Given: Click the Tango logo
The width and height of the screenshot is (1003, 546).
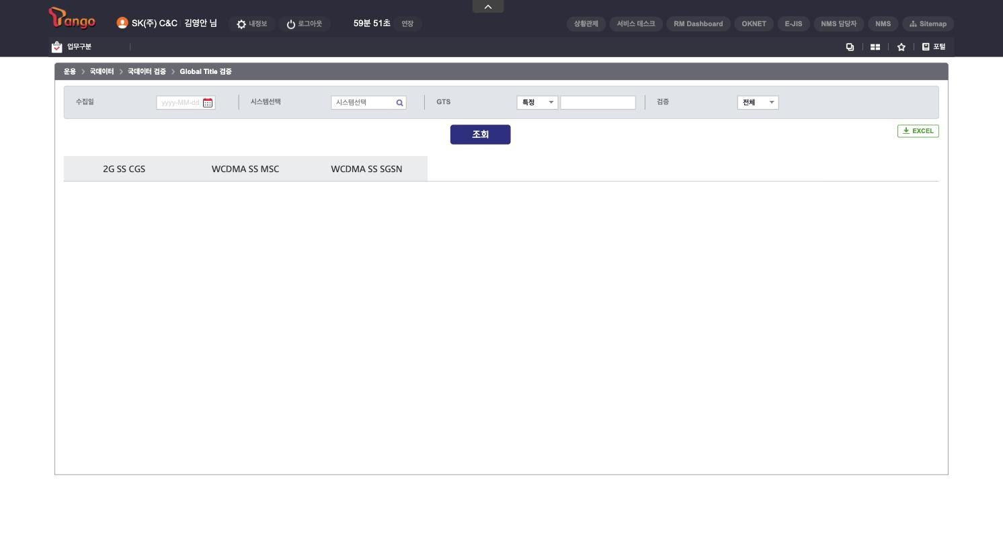Looking at the screenshot, I should pyautogui.click(x=73, y=18).
